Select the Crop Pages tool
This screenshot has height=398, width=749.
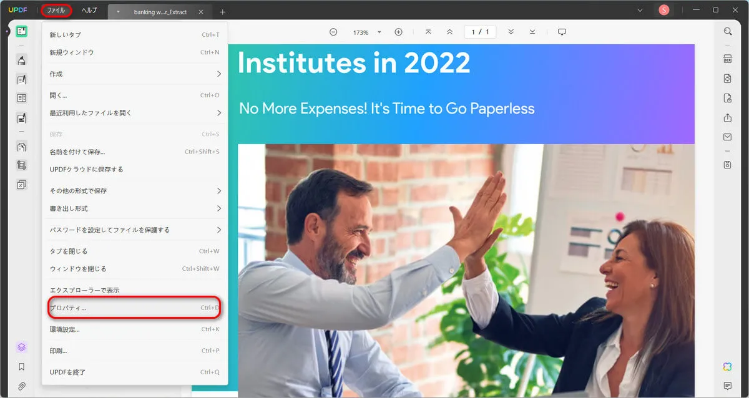22,165
